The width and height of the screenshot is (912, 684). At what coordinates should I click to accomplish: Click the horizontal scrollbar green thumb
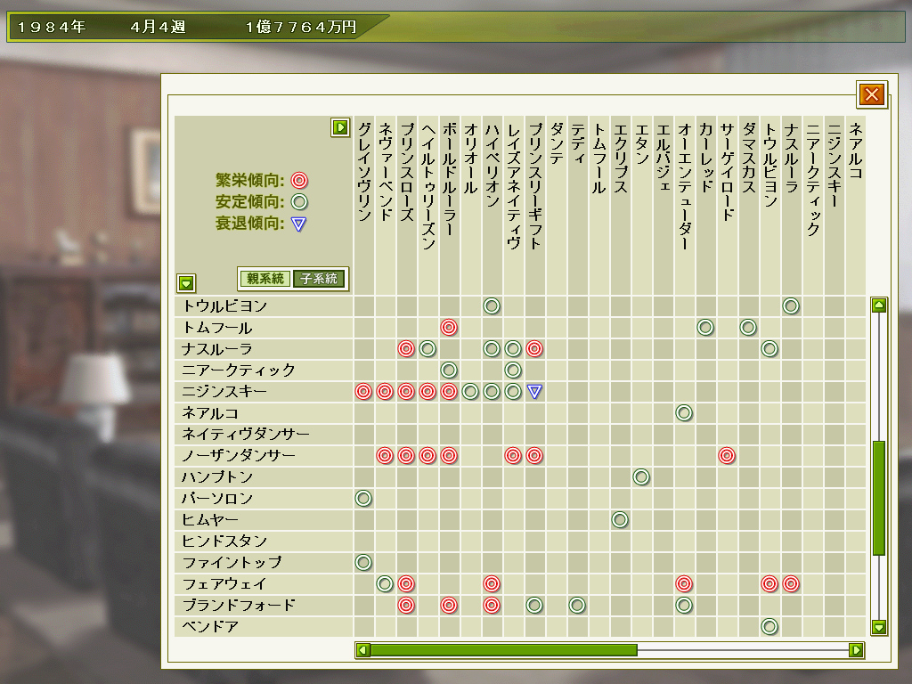point(503,650)
